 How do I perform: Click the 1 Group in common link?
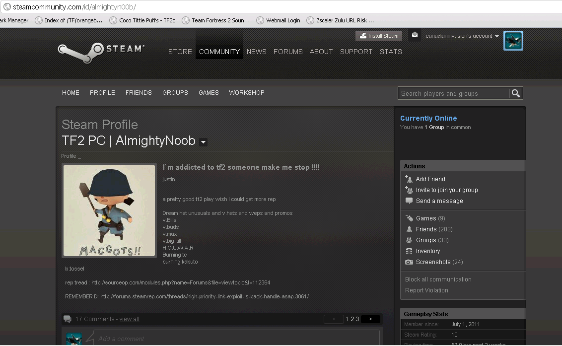pyautogui.click(x=434, y=127)
